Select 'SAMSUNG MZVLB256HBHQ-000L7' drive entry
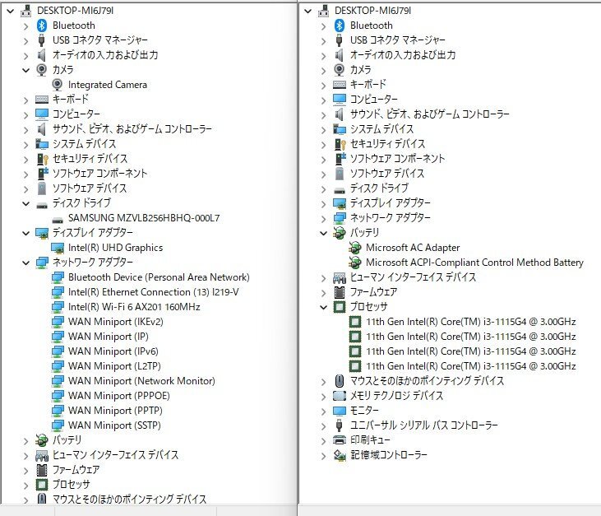601x516 pixels. (x=144, y=218)
